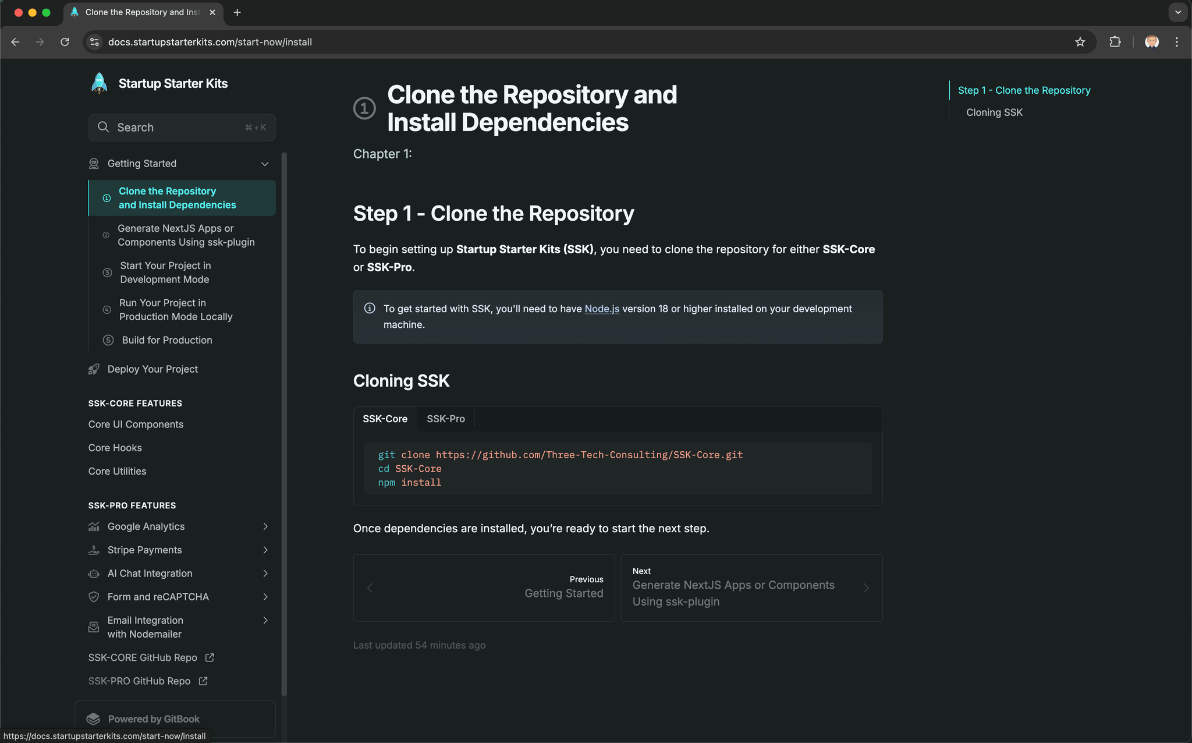Screen dimensions: 1192x743
Task: Click the sidebar Search input field
Action: tap(182, 127)
